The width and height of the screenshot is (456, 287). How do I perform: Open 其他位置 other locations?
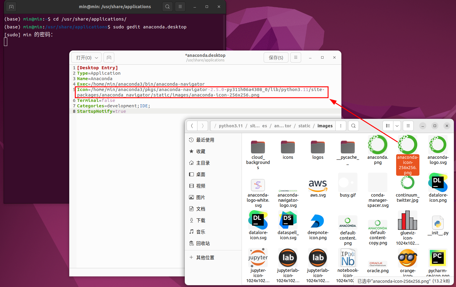pyautogui.click(x=213, y=258)
